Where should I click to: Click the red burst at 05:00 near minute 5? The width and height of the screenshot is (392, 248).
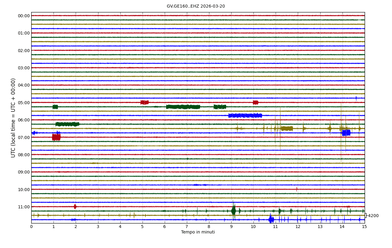pyautogui.click(x=145, y=102)
